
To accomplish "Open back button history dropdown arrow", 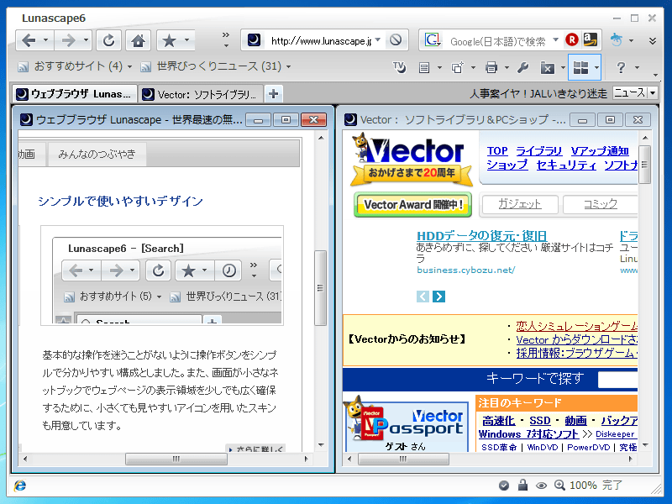I will click(46, 40).
